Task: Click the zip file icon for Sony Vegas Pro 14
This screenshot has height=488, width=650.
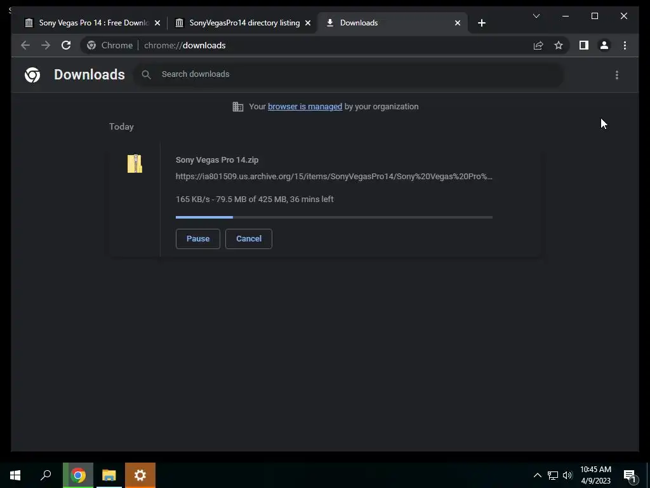Action: 135,163
